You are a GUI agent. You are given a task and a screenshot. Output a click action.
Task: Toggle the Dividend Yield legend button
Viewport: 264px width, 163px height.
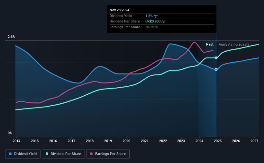[23, 154]
